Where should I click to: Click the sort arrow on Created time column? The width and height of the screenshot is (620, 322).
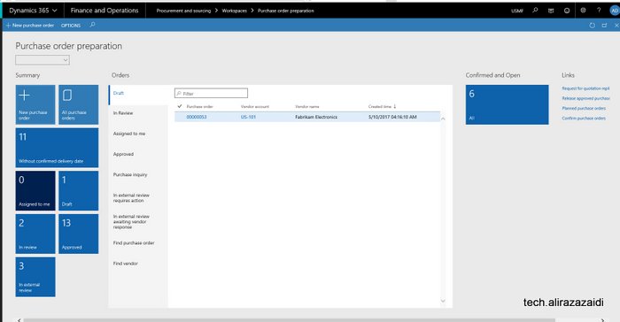pyautogui.click(x=395, y=106)
